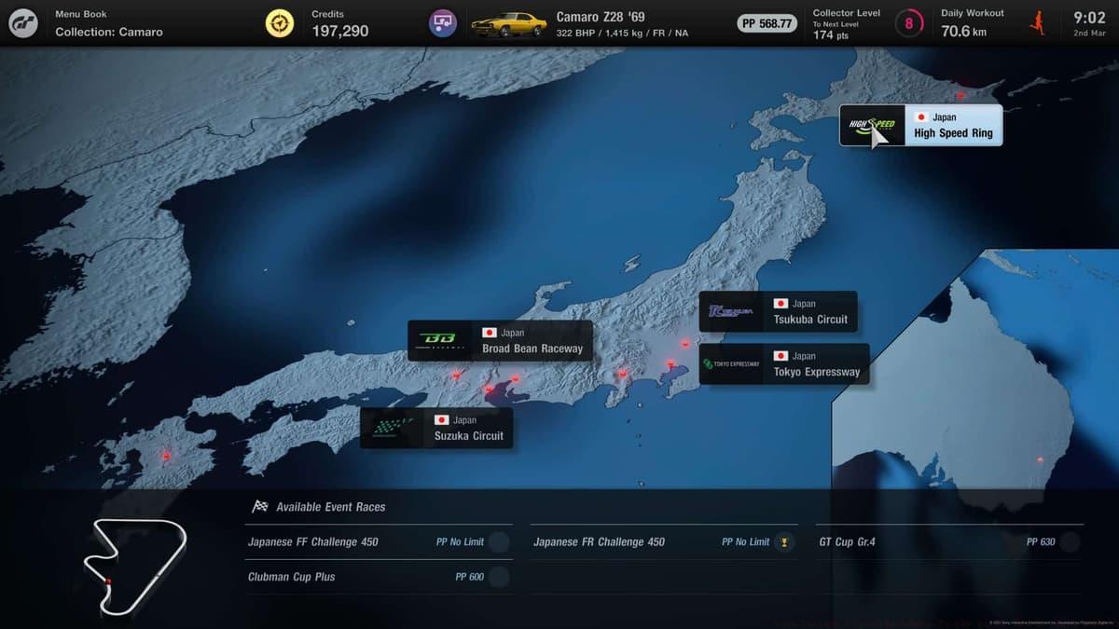The width and height of the screenshot is (1119, 629).
Task: Click the Suzuka Circuit checkered logo
Action: [392, 428]
